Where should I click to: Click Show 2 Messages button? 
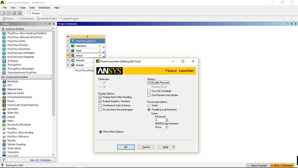pyautogui.click(x=282, y=166)
